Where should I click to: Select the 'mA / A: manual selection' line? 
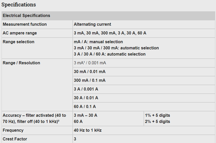coord(98,42)
